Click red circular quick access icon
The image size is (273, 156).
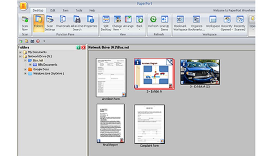[38, 41]
